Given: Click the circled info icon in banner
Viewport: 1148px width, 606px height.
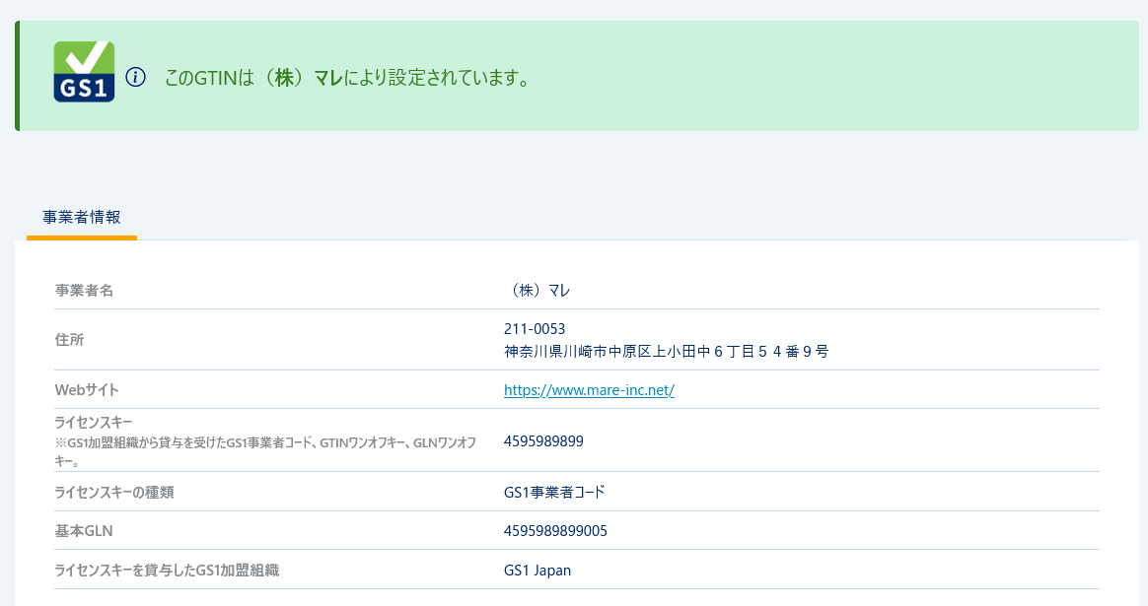Looking at the screenshot, I should point(136,77).
